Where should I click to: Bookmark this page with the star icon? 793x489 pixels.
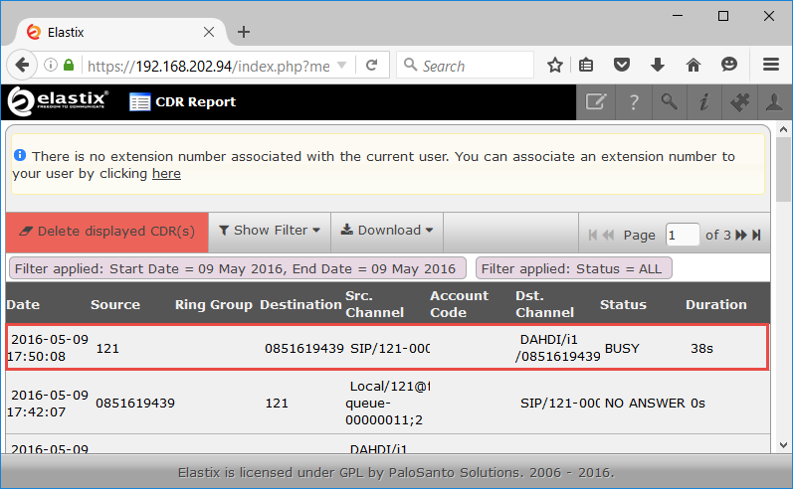[555, 66]
